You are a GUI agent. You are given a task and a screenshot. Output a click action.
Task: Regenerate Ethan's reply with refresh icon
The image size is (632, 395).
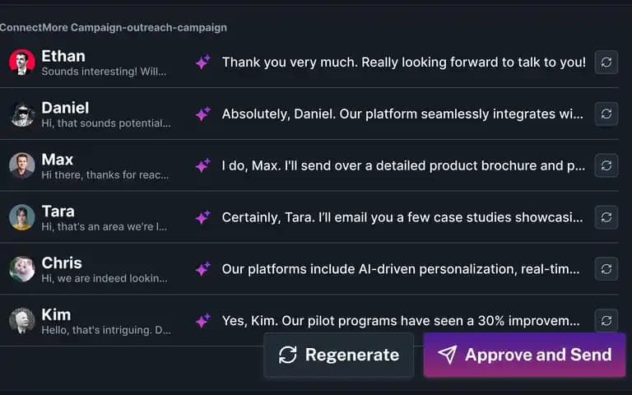click(606, 62)
